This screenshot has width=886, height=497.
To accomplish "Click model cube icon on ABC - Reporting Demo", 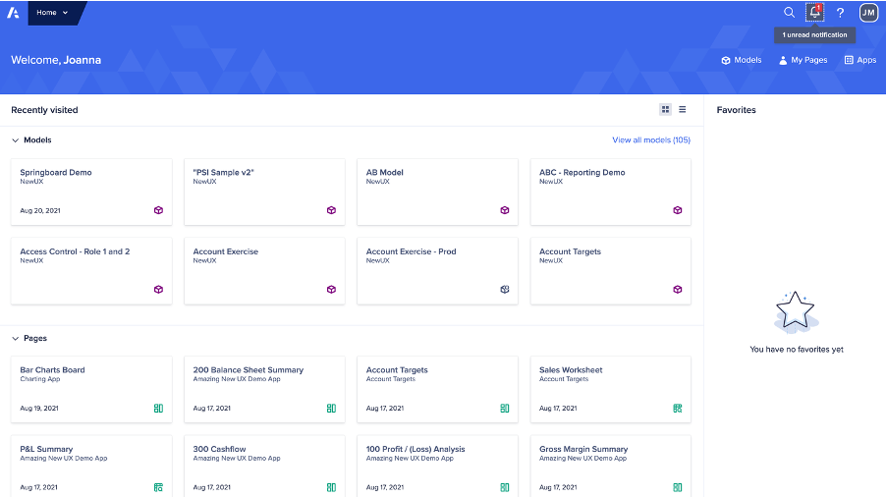I will click(x=678, y=210).
